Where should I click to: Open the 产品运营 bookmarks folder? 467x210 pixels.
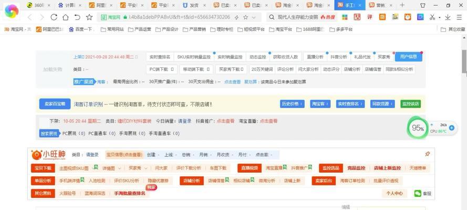click(x=139, y=29)
